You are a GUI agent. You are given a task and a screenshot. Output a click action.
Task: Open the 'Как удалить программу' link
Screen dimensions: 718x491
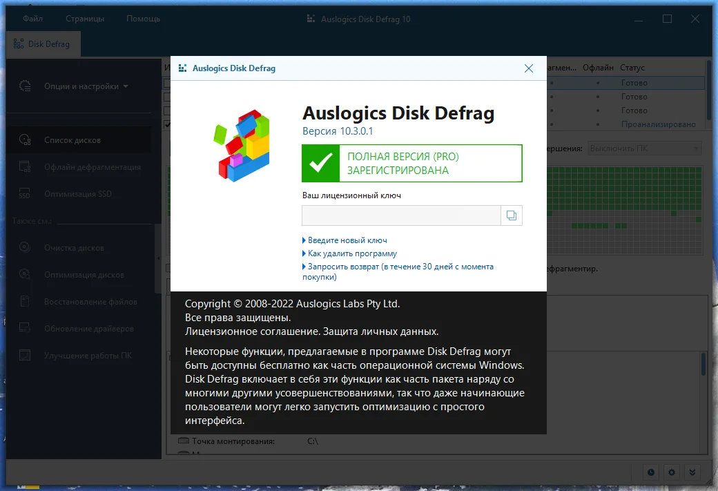click(352, 253)
